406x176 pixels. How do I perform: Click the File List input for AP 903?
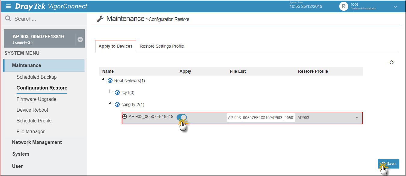[261, 118]
